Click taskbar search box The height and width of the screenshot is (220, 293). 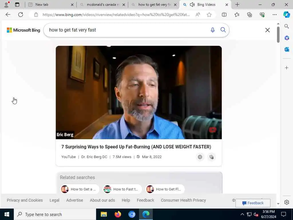(x=55, y=214)
